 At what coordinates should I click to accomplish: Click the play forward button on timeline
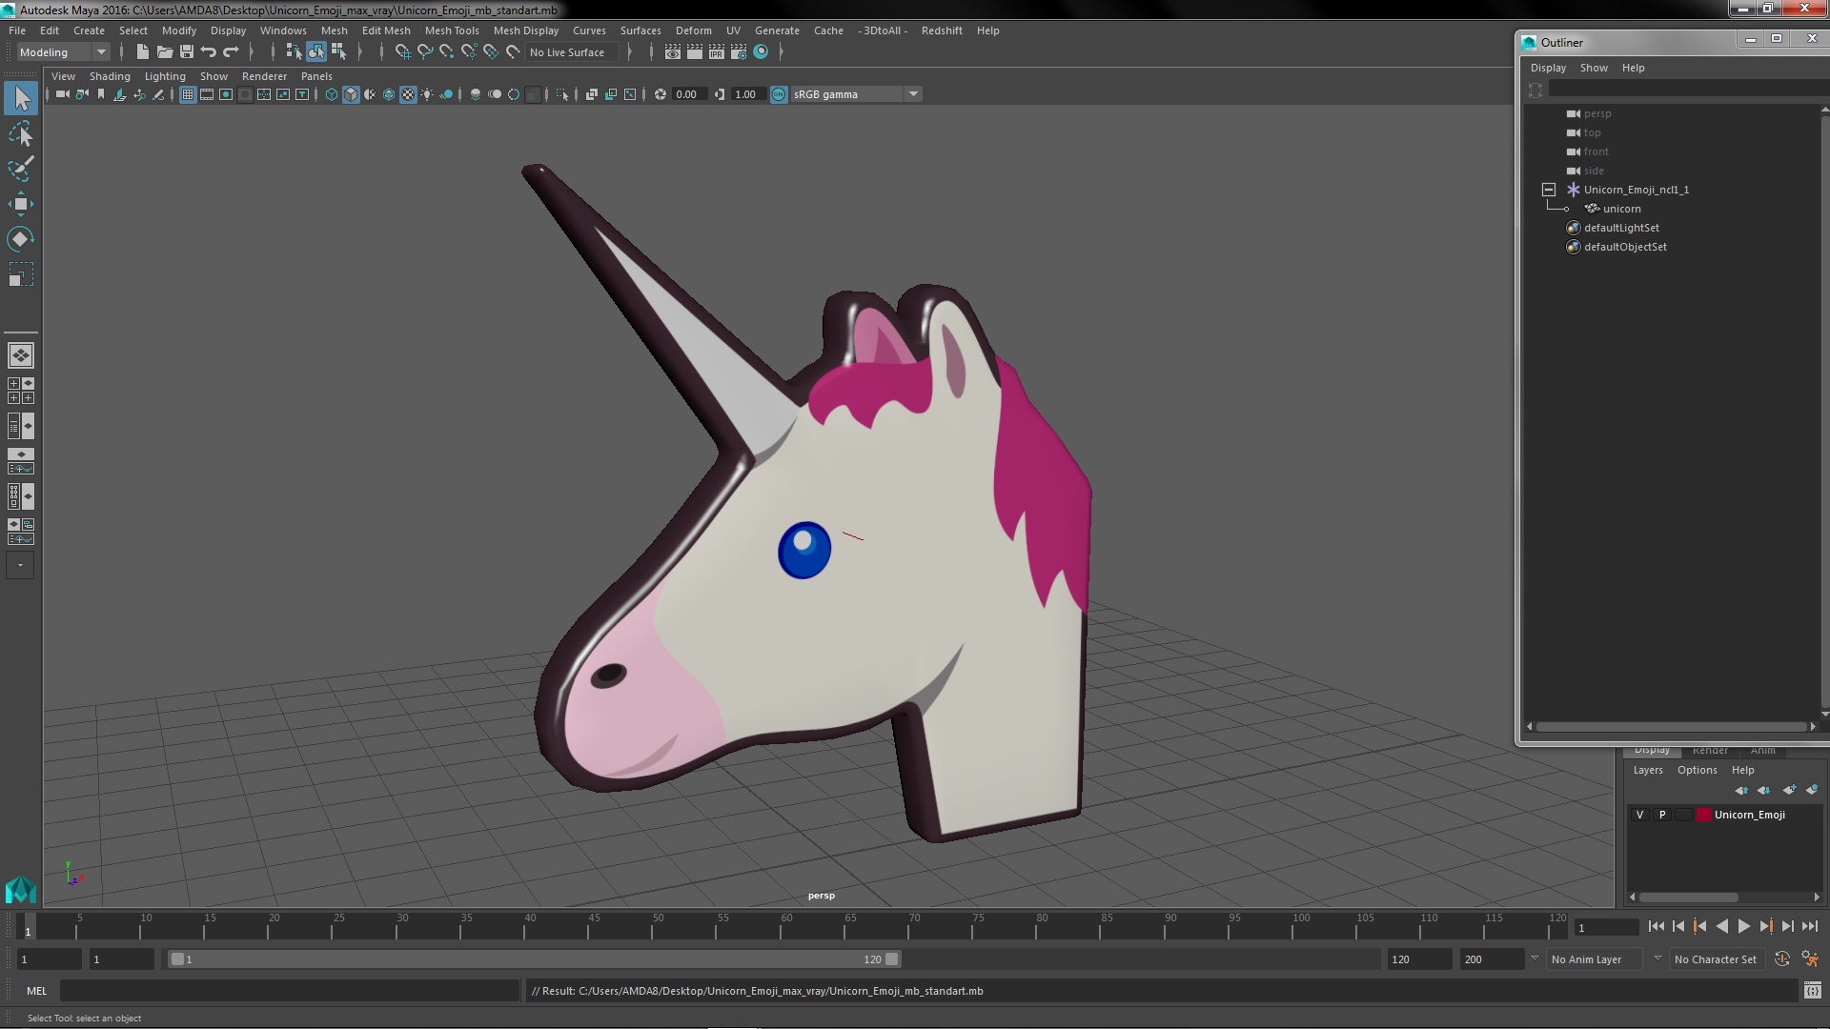pyautogui.click(x=1743, y=926)
